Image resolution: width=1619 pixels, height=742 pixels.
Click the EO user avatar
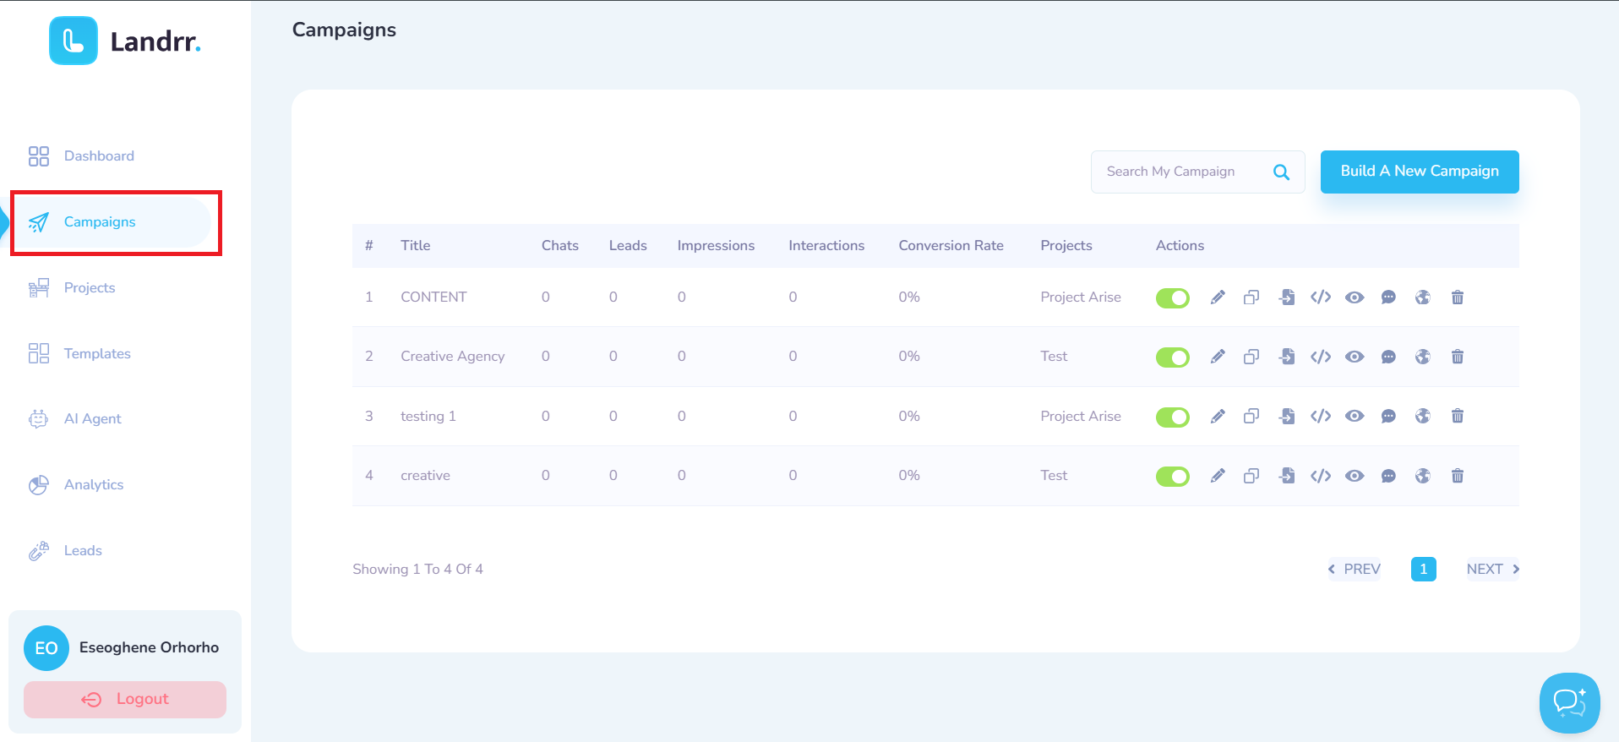(46, 648)
